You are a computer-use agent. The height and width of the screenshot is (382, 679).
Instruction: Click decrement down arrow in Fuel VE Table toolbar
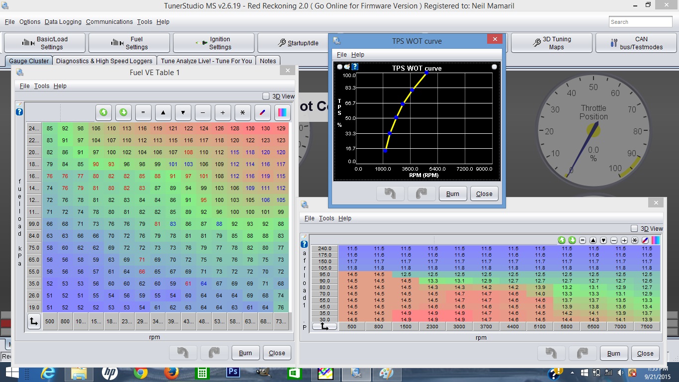(x=183, y=112)
